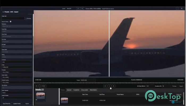The height and width of the screenshot is (106, 186).
Task: Open the Container dropdown
Action: [16, 62]
